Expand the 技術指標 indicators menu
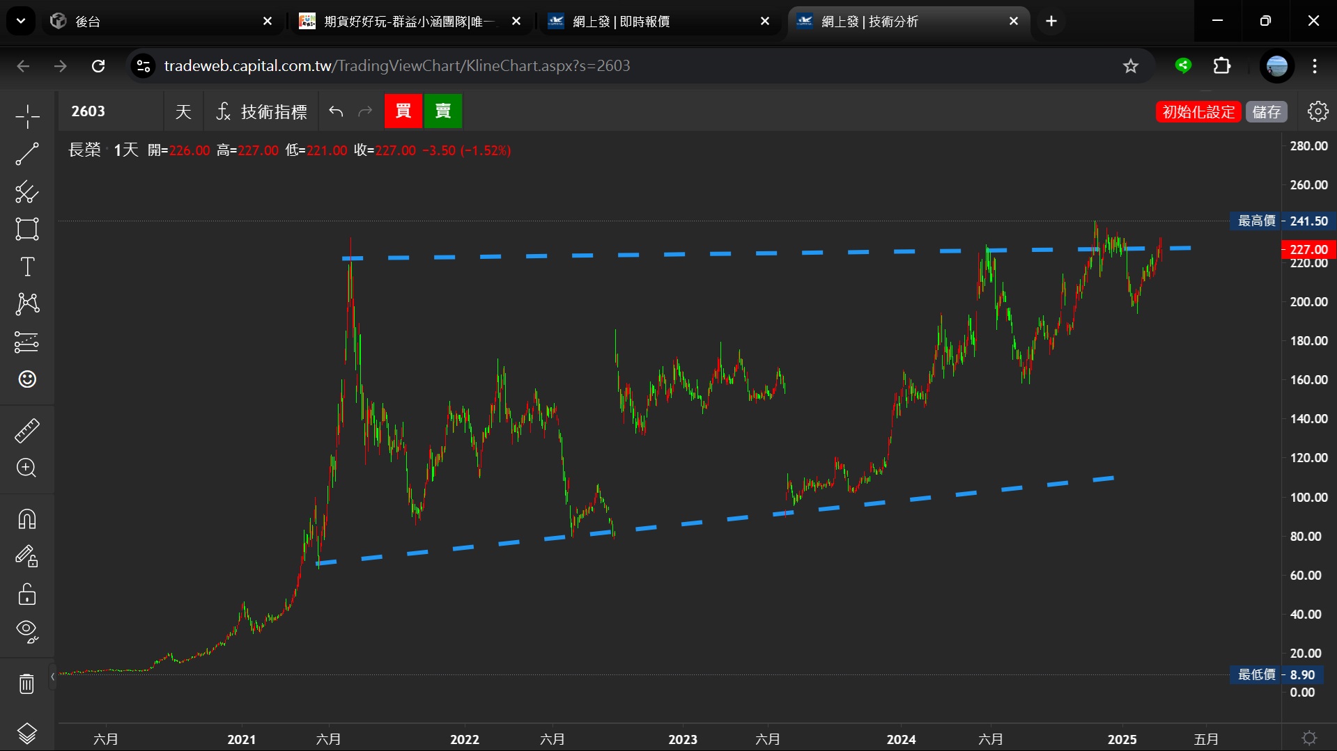This screenshot has height=751, width=1337. click(x=261, y=111)
